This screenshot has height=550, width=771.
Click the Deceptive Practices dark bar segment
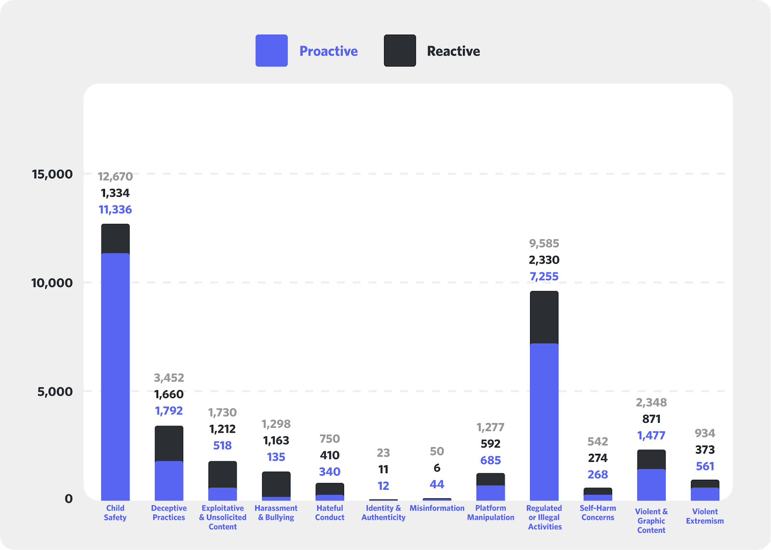pos(169,443)
